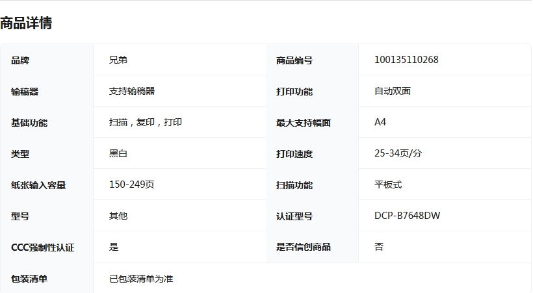This screenshot has height=293, width=533.
Task: Click the value 已包装清单为准
Action: click(141, 279)
